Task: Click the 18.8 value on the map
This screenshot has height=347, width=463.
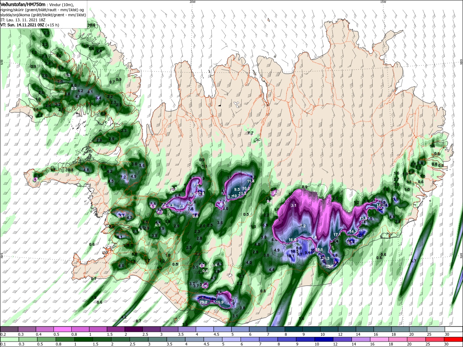Action: pos(319,250)
